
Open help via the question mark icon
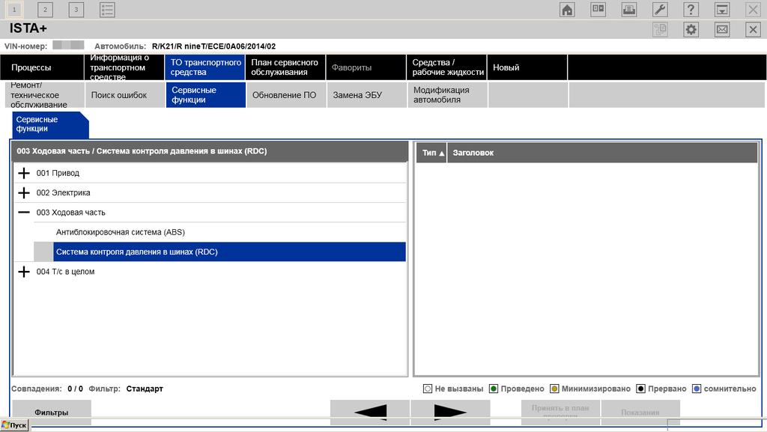coord(691,10)
